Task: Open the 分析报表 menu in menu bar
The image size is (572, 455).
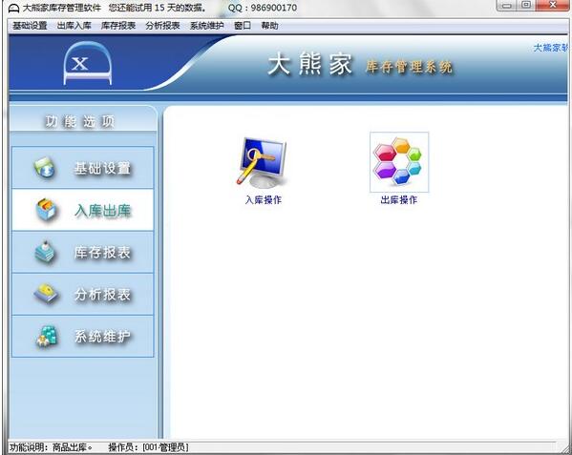Action: [x=162, y=26]
